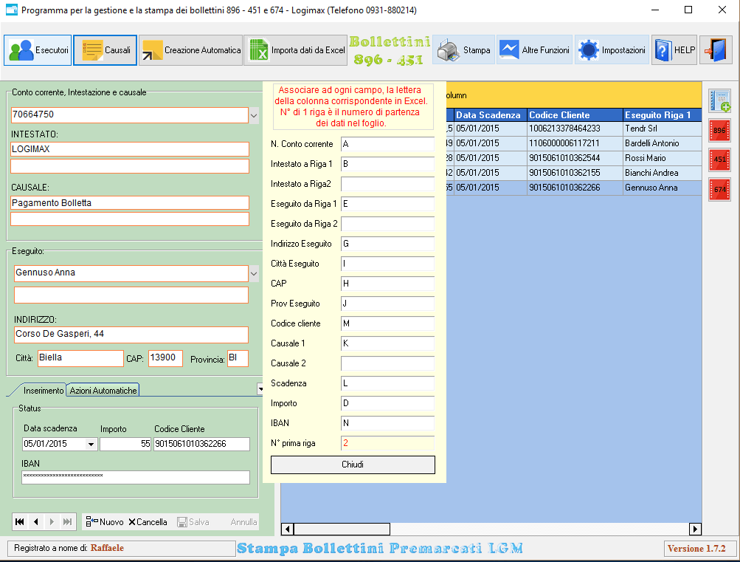The image size is (740, 562).
Task: Open the HELP guide
Action: coord(674,50)
